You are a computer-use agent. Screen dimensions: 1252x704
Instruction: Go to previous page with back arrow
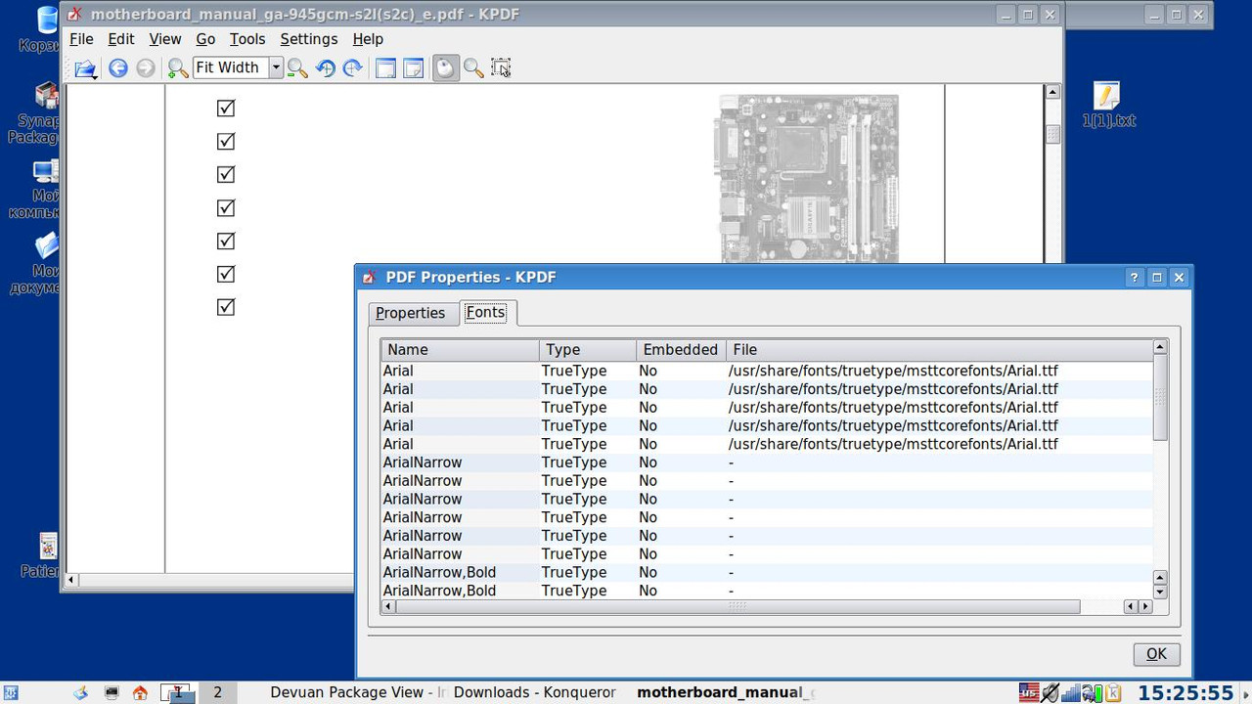(x=118, y=68)
